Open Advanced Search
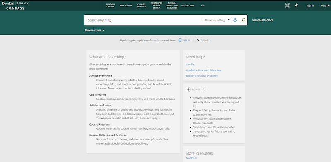331x162 pixels. [x=262, y=20]
